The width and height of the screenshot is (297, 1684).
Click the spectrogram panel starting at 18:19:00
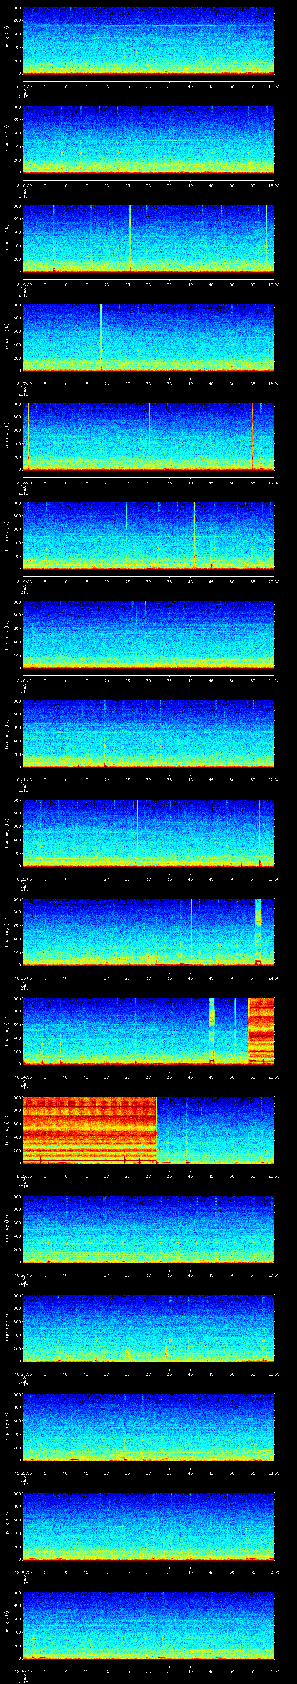149,536
